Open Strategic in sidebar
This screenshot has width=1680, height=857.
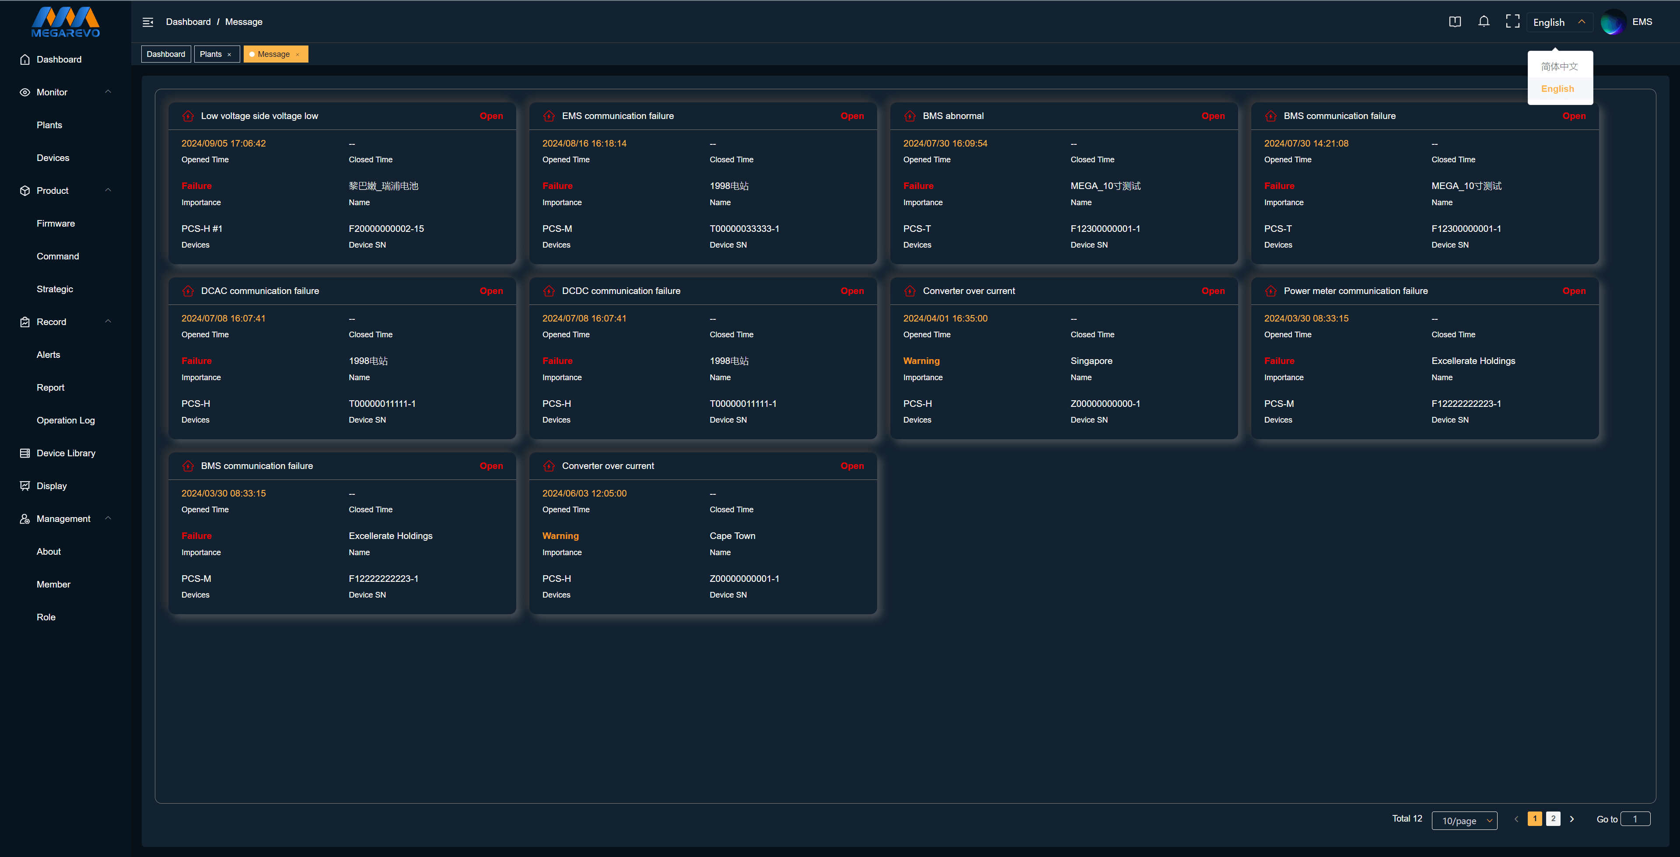pyautogui.click(x=55, y=289)
